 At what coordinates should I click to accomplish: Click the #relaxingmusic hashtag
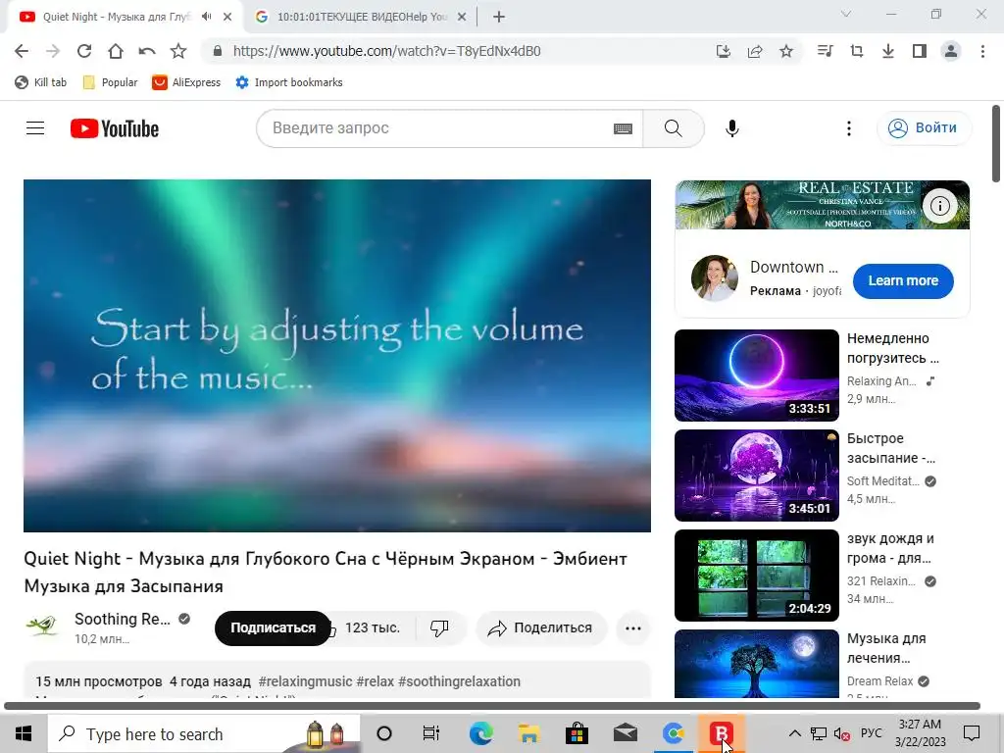pos(306,681)
